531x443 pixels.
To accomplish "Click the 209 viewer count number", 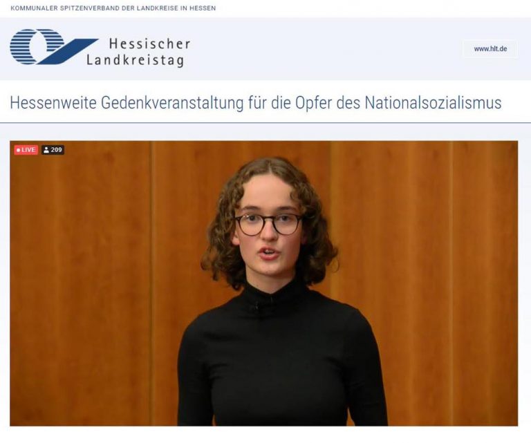I will [57, 150].
